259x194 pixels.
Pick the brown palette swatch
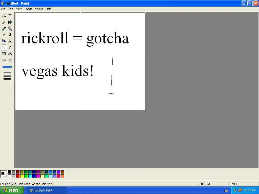[x=62, y=172]
